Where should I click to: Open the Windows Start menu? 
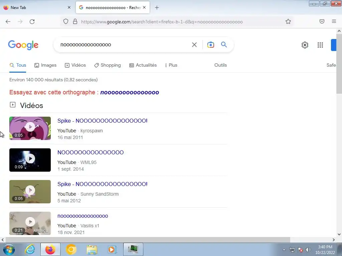[x=9, y=249]
